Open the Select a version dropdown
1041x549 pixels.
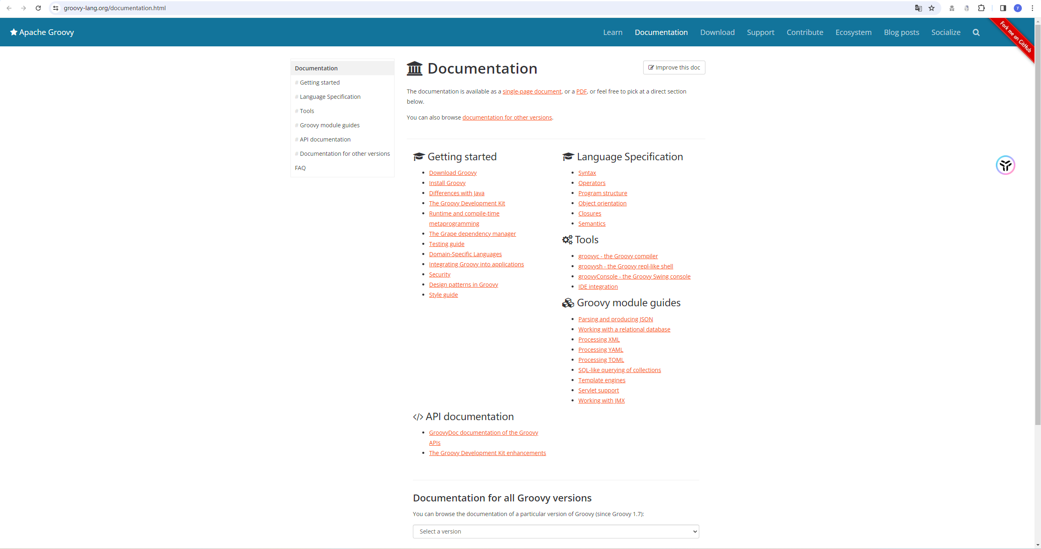click(x=556, y=532)
